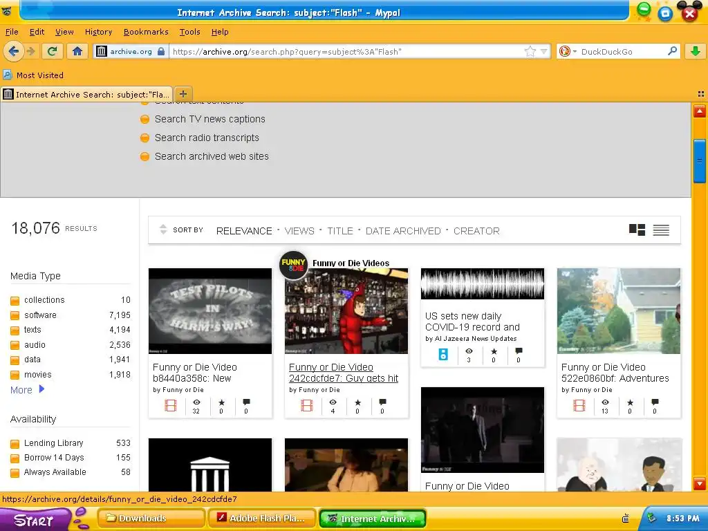The image size is (708, 531).
Task: Sort results by Date Archived
Action: (403, 231)
